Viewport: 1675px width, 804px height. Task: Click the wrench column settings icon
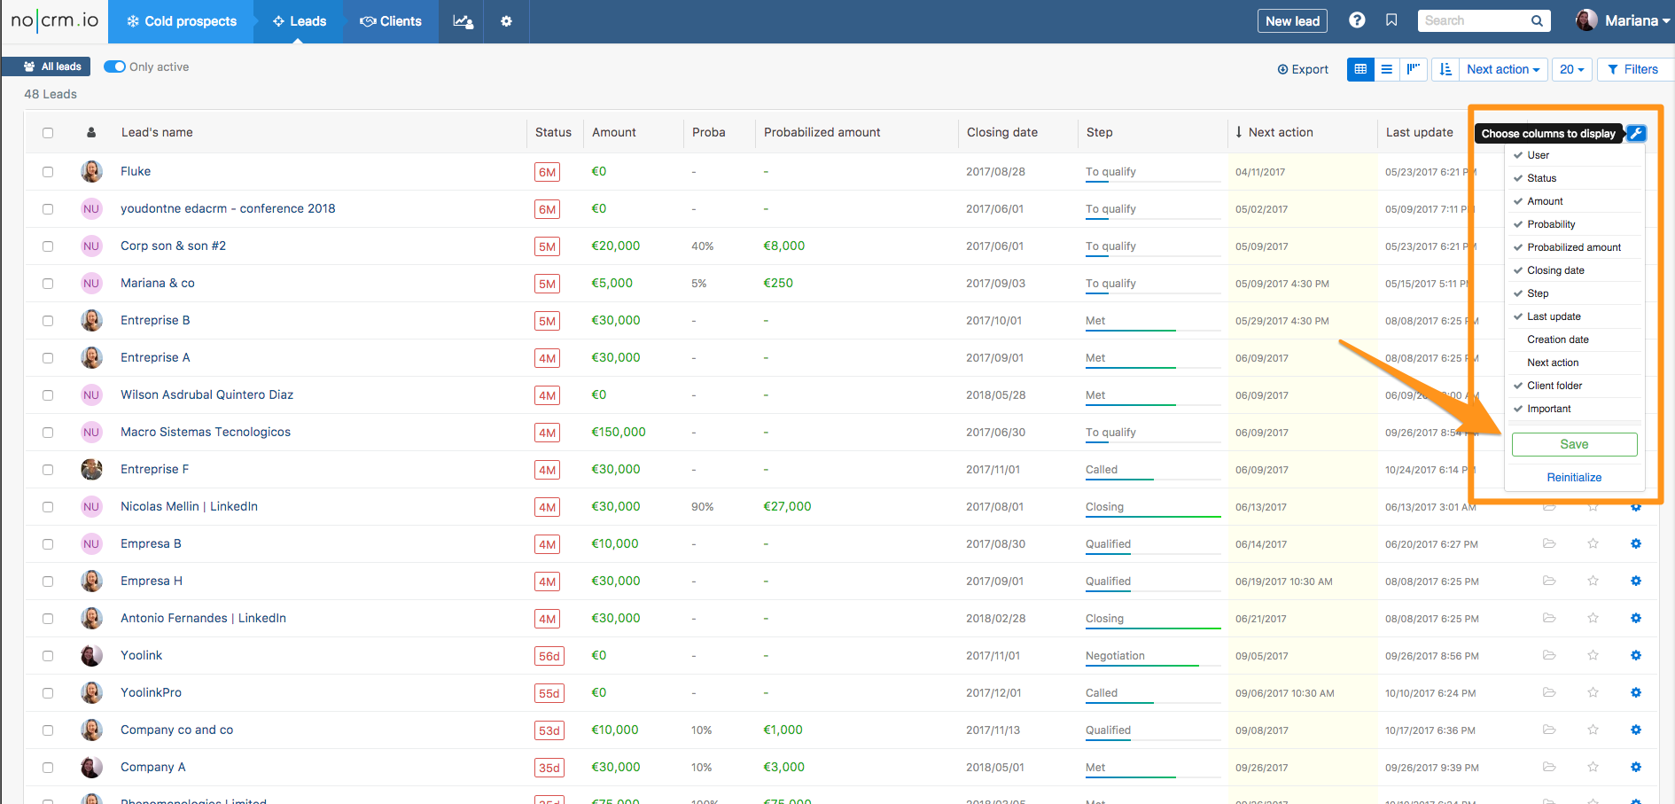point(1636,133)
